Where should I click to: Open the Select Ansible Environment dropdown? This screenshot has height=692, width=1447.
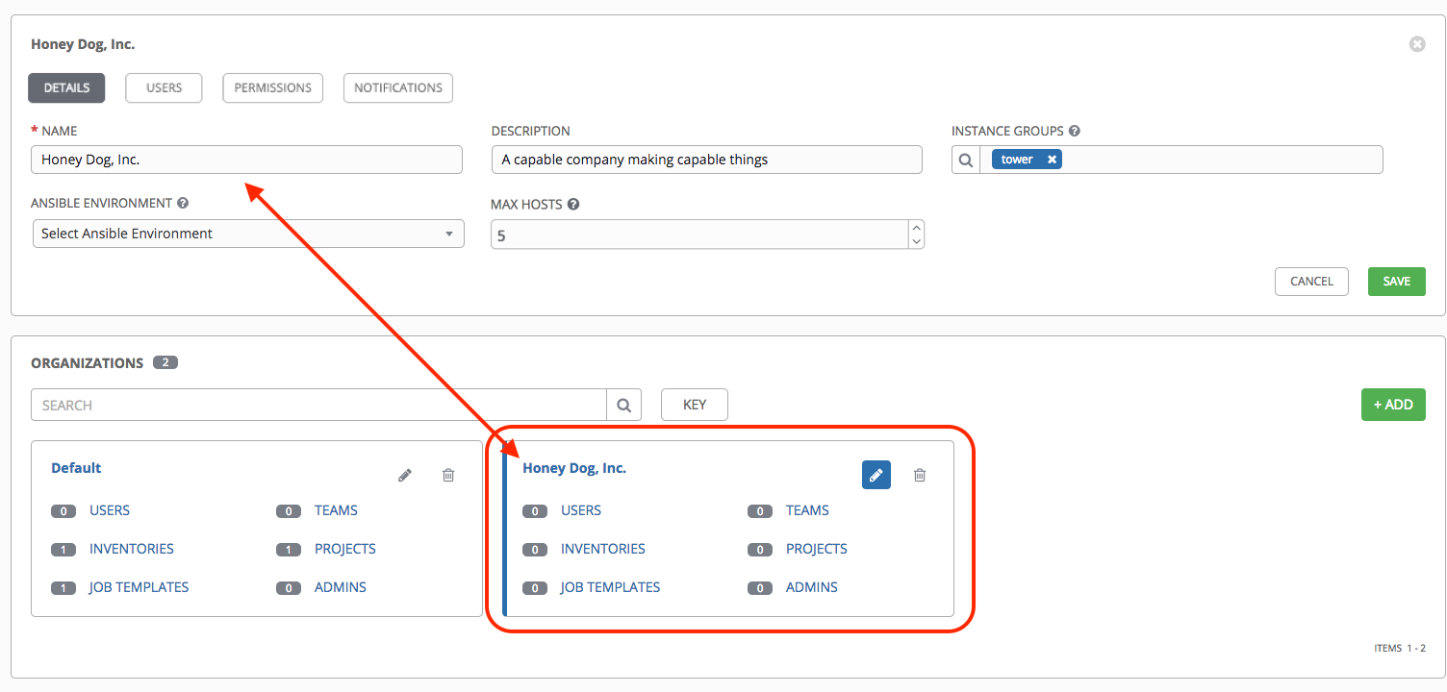(x=248, y=234)
